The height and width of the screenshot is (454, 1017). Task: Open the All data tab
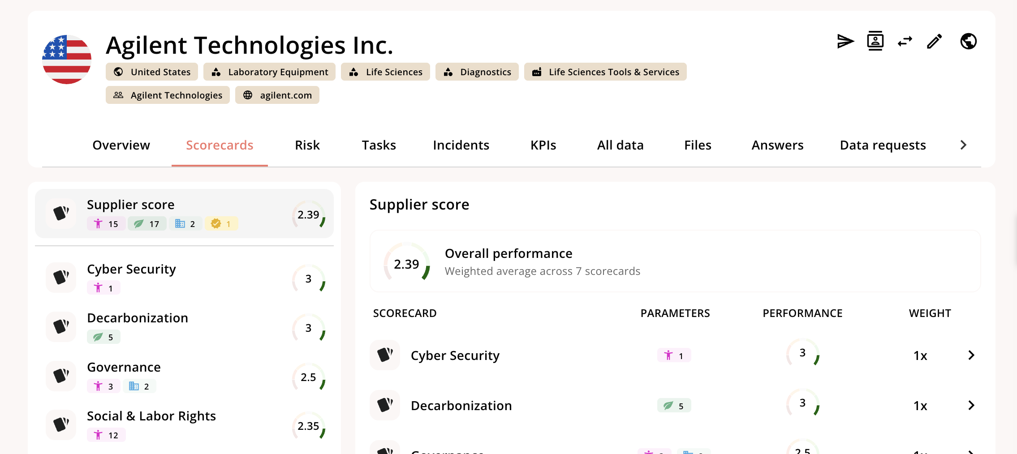coord(620,145)
